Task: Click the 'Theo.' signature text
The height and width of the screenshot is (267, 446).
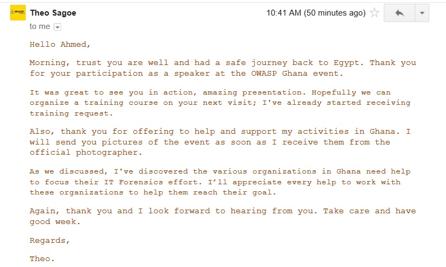Action: tap(42, 259)
